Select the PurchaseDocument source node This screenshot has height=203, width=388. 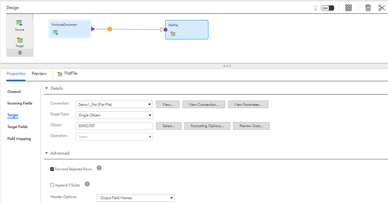(70, 29)
